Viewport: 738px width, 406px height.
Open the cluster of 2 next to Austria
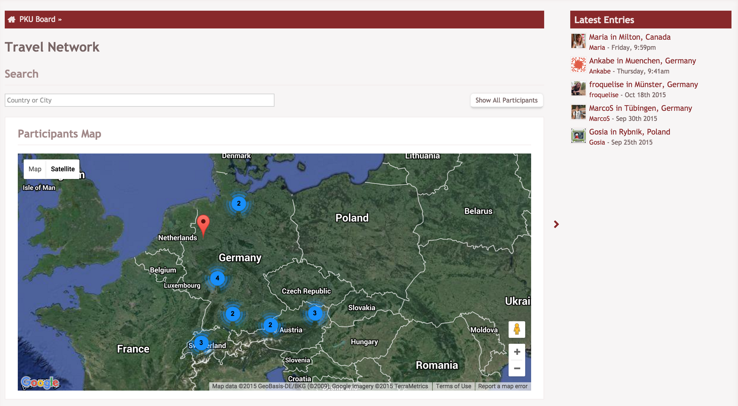click(x=270, y=325)
